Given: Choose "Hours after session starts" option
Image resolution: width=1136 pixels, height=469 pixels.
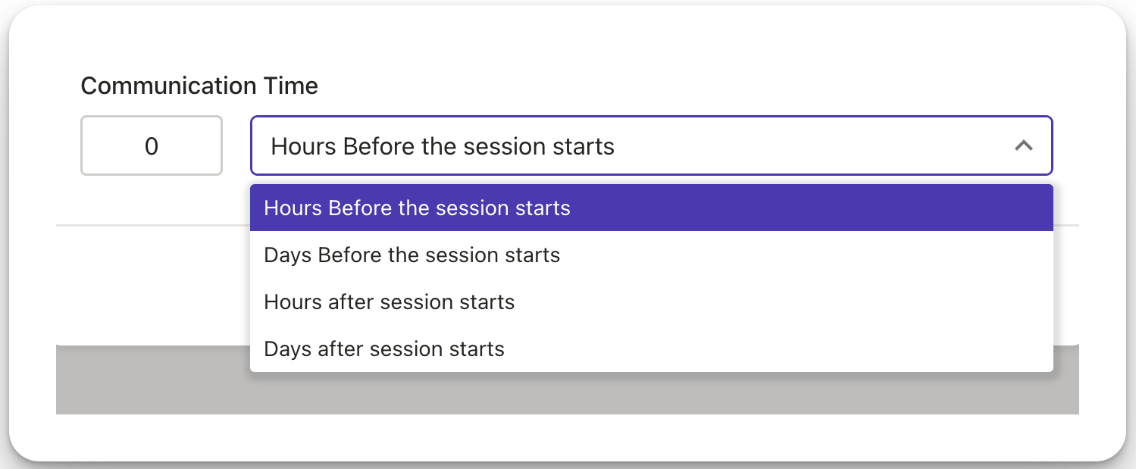Looking at the screenshot, I should (x=652, y=302).
